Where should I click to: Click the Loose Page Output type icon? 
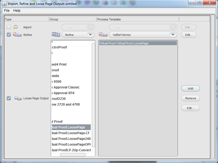[x=18, y=98]
